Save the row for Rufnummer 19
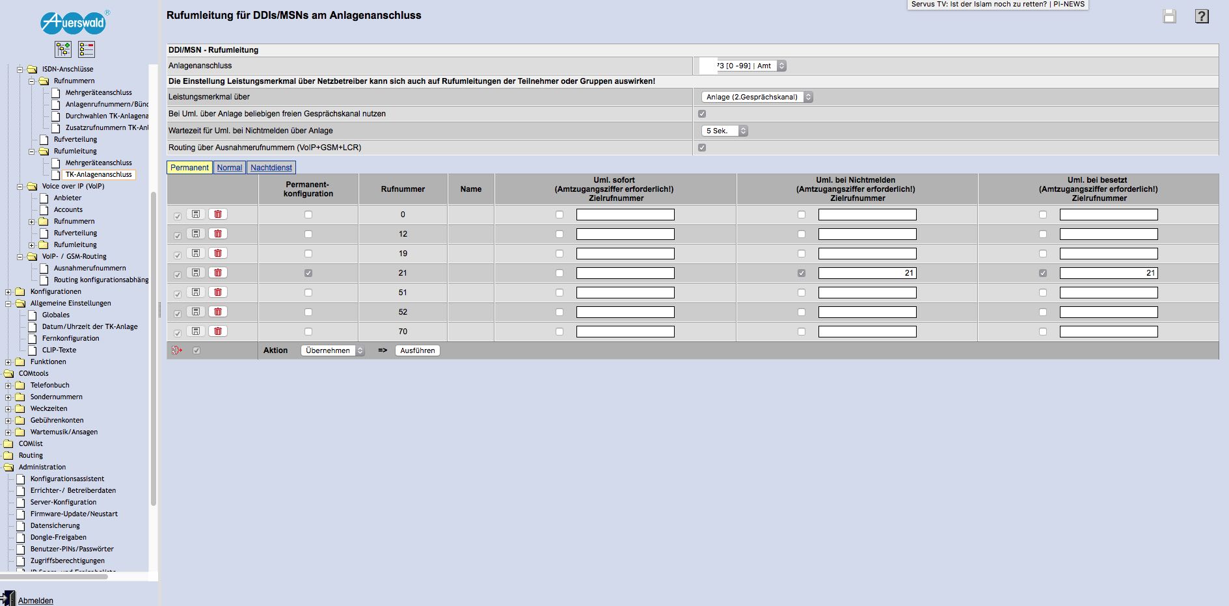Viewport: 1229px width, 606px height. tap(196, 253)
